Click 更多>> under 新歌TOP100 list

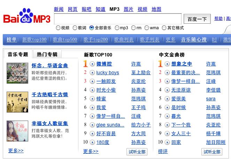tap(91, 151)
